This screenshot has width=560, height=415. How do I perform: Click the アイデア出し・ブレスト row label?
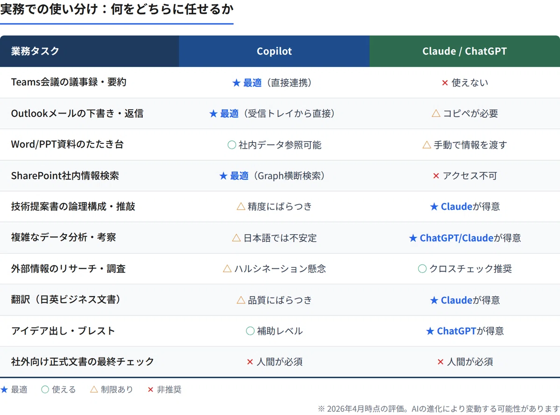coord(63,331)
